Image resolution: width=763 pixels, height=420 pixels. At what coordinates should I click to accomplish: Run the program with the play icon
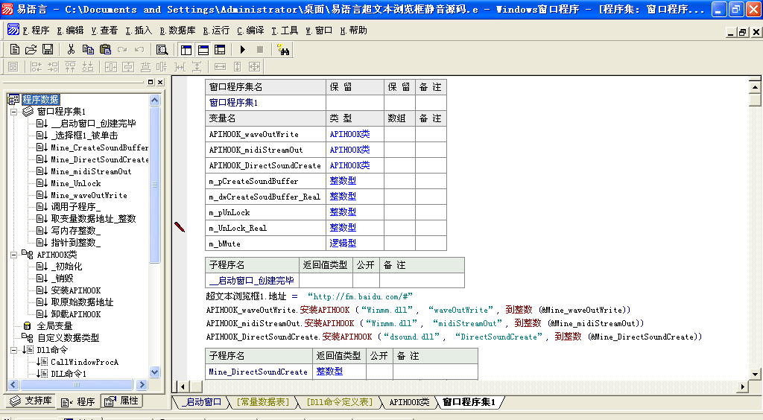pyautogui.click(x=243, y=50)
